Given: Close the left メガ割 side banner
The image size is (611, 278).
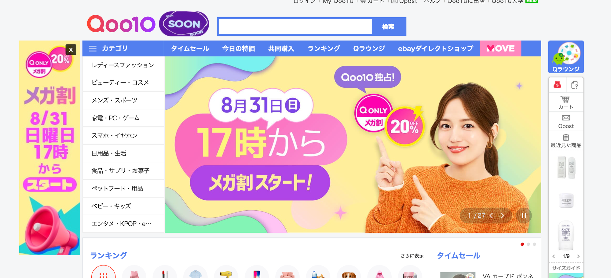Looking at the screenshot, I should 71,50.
